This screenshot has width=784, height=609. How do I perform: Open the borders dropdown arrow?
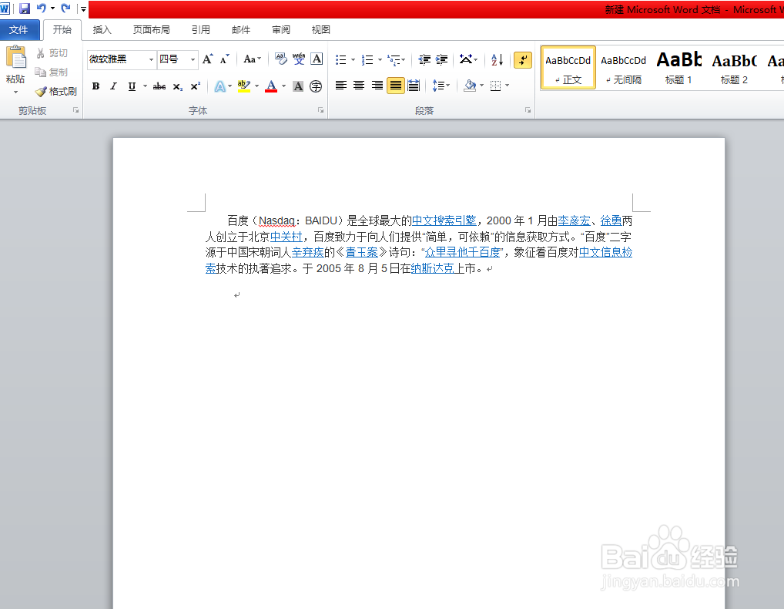(507, 86)
